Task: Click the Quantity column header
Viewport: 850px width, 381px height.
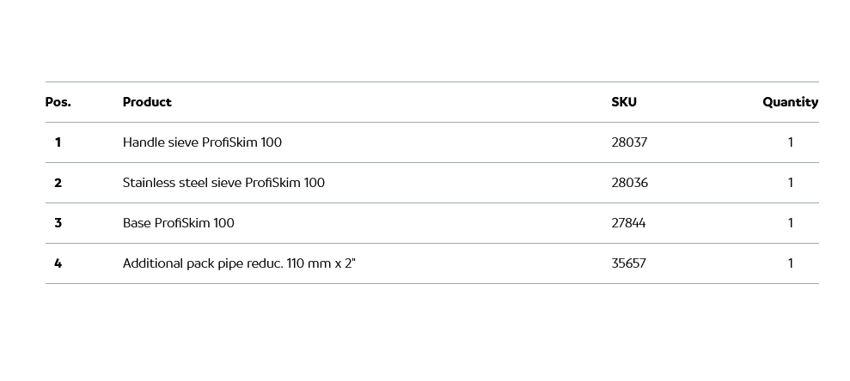Action: 790,102
